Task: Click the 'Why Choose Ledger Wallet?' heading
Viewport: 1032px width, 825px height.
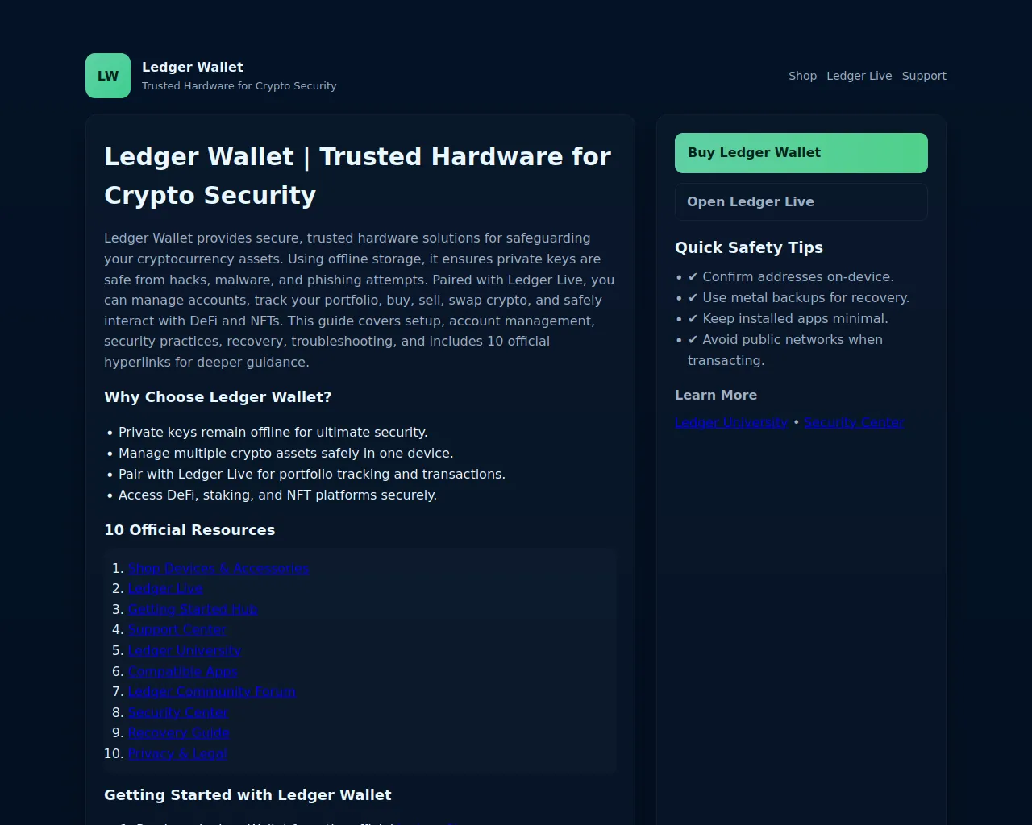Action: click(218, 397)
